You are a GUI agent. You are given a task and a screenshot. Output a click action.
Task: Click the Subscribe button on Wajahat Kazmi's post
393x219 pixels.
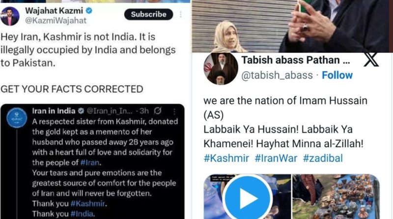coord(148,14)
